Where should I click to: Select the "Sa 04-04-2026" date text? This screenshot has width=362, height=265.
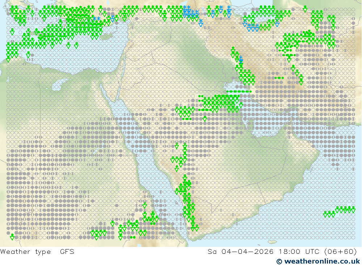[x=241, y=251]
